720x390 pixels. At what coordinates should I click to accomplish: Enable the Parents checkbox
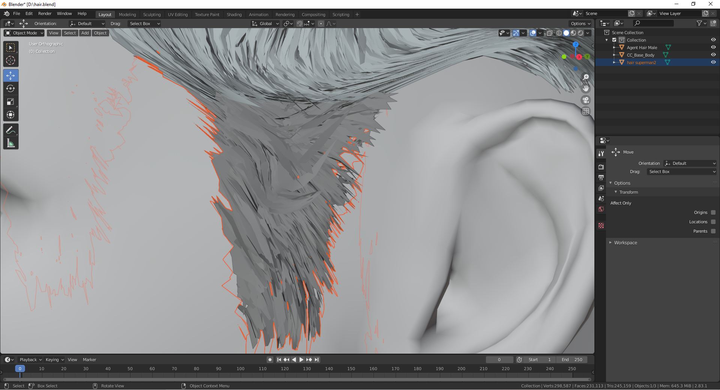pyautogui.click(x=713, y=231)
